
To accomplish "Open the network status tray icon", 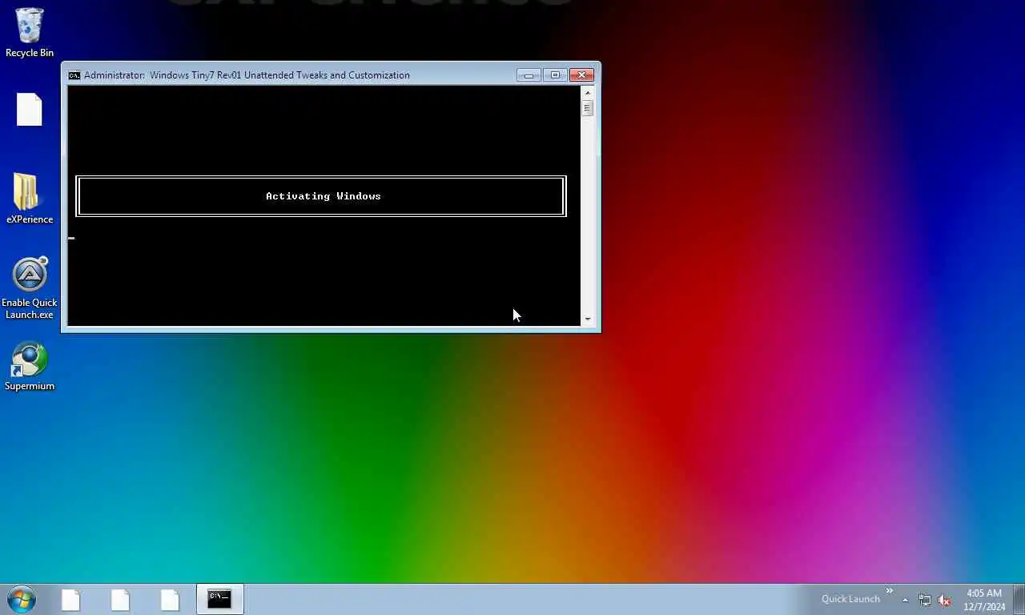I will (925, 600).
